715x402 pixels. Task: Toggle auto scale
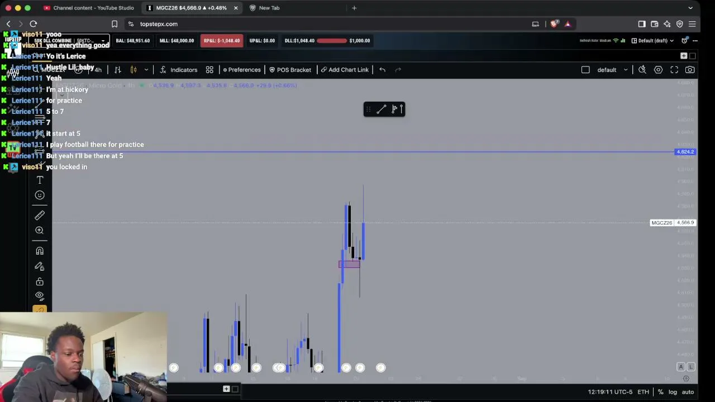(688, 392)
